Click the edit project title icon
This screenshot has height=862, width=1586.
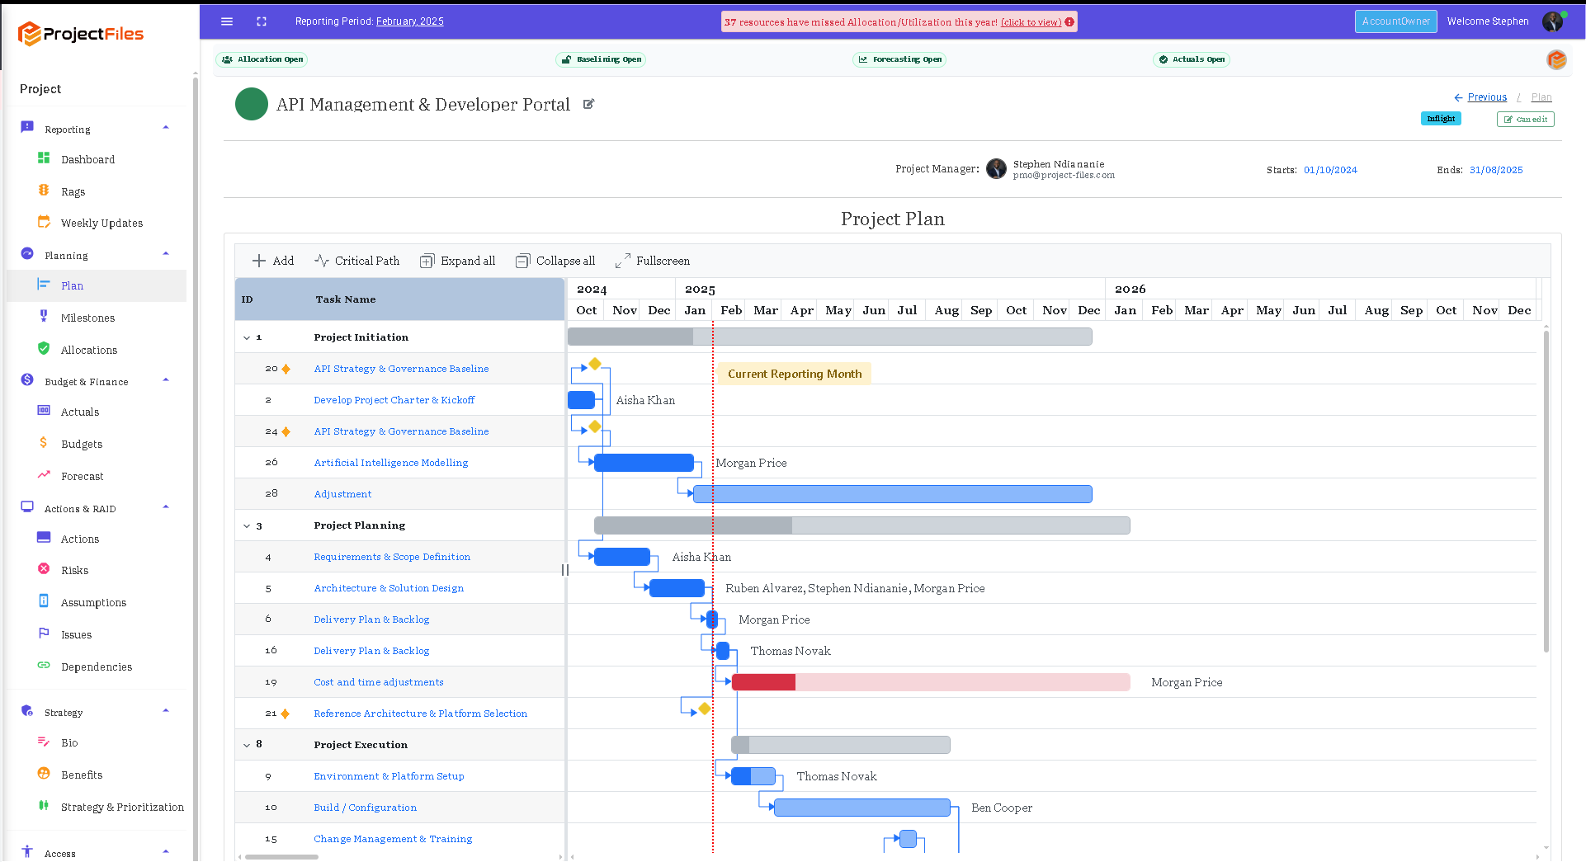[x=589, y=104]
